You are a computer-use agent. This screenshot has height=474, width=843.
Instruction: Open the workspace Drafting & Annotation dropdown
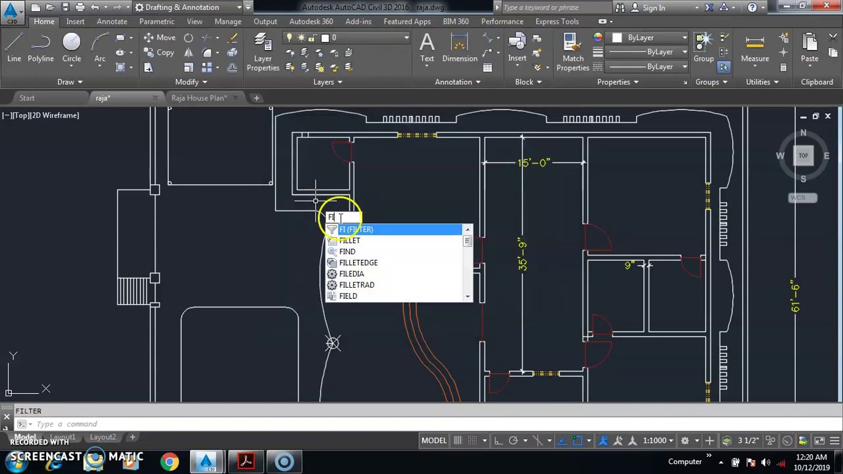point(188,7)
